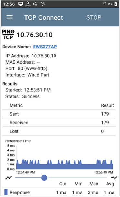Tap the Response Time graph area
Image resolution: width=120 pixels, height=197 pixels.
click(65, 157)
